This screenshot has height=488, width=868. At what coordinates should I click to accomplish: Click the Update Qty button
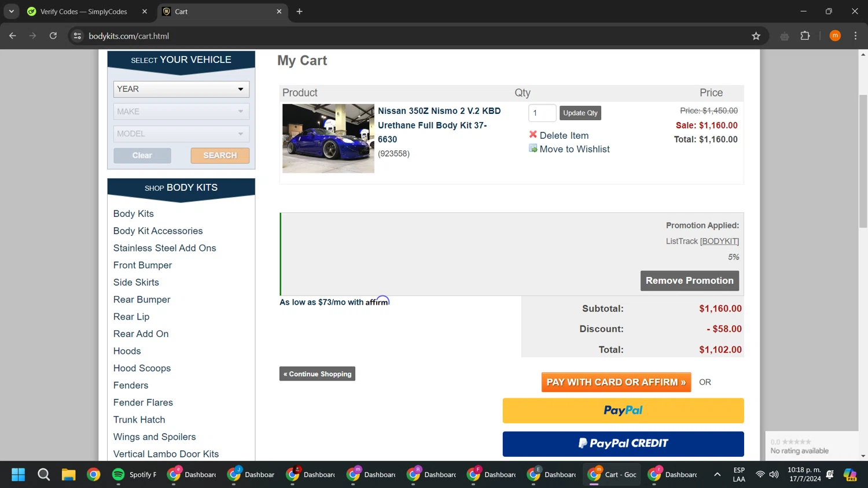pos(580,113)
